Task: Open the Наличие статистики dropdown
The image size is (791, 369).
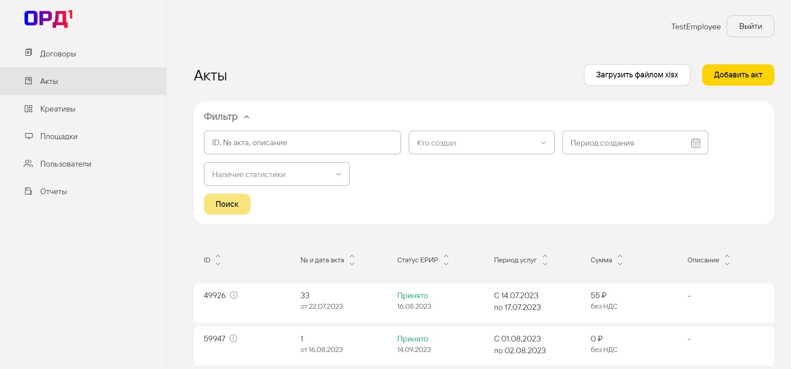Action: [277, 174]
